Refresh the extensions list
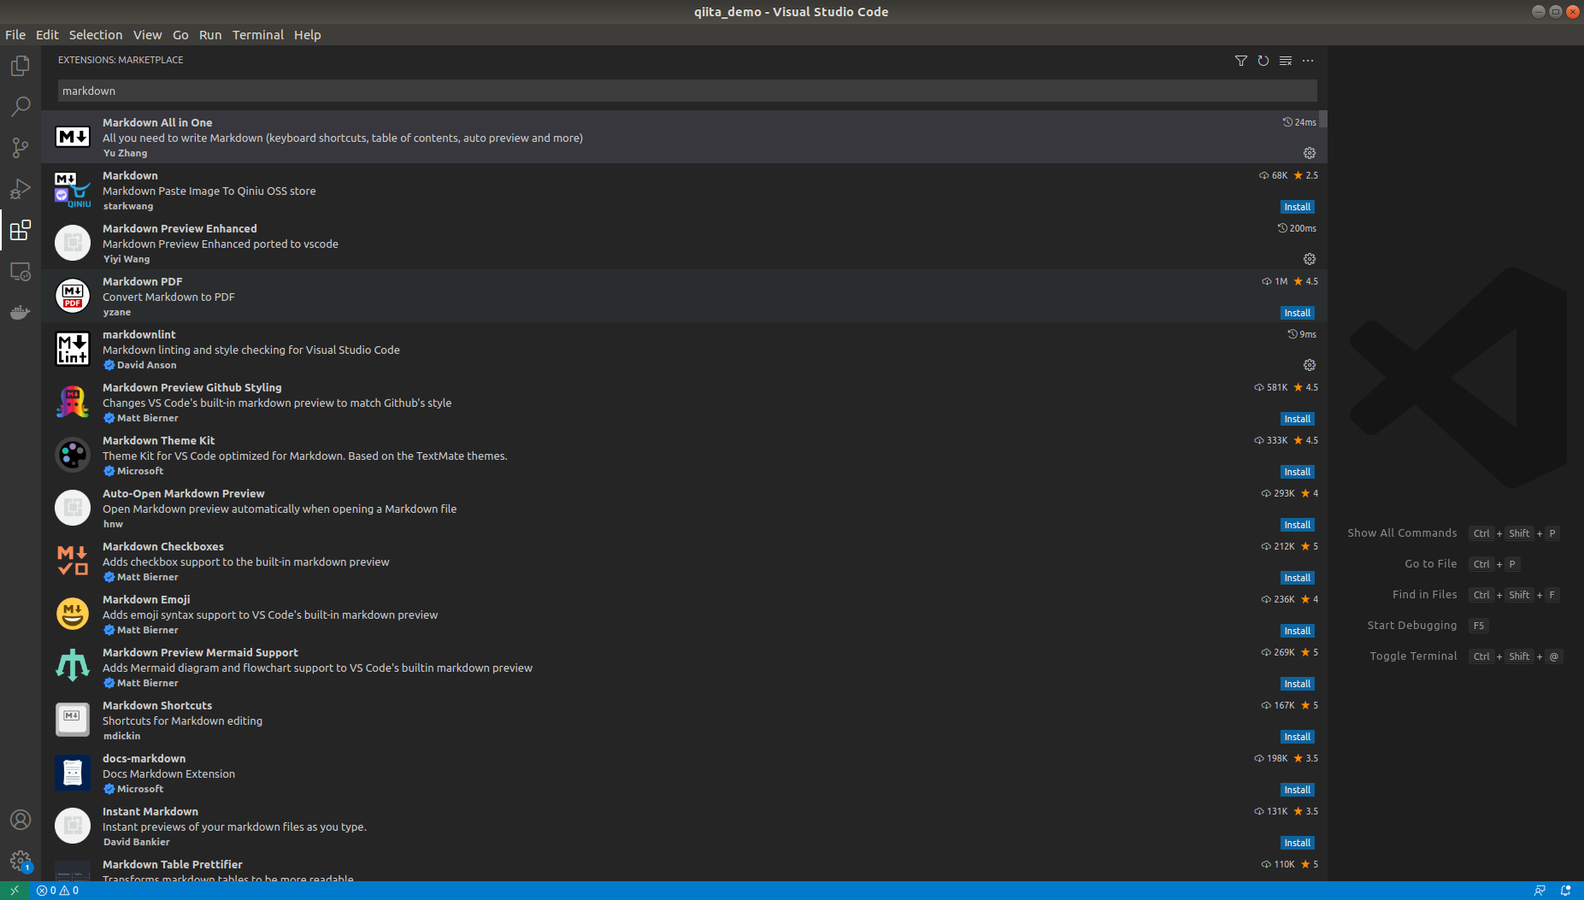This screenshot has height=900, width=1584. point(1263,60)
